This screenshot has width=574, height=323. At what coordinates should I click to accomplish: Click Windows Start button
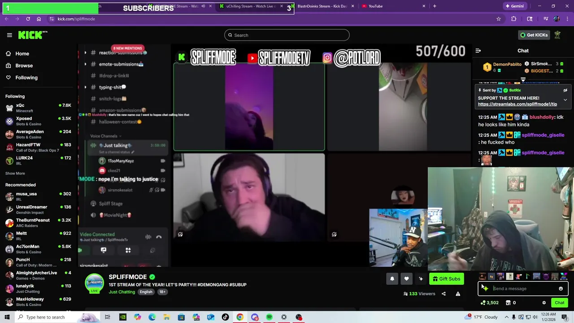7,317
